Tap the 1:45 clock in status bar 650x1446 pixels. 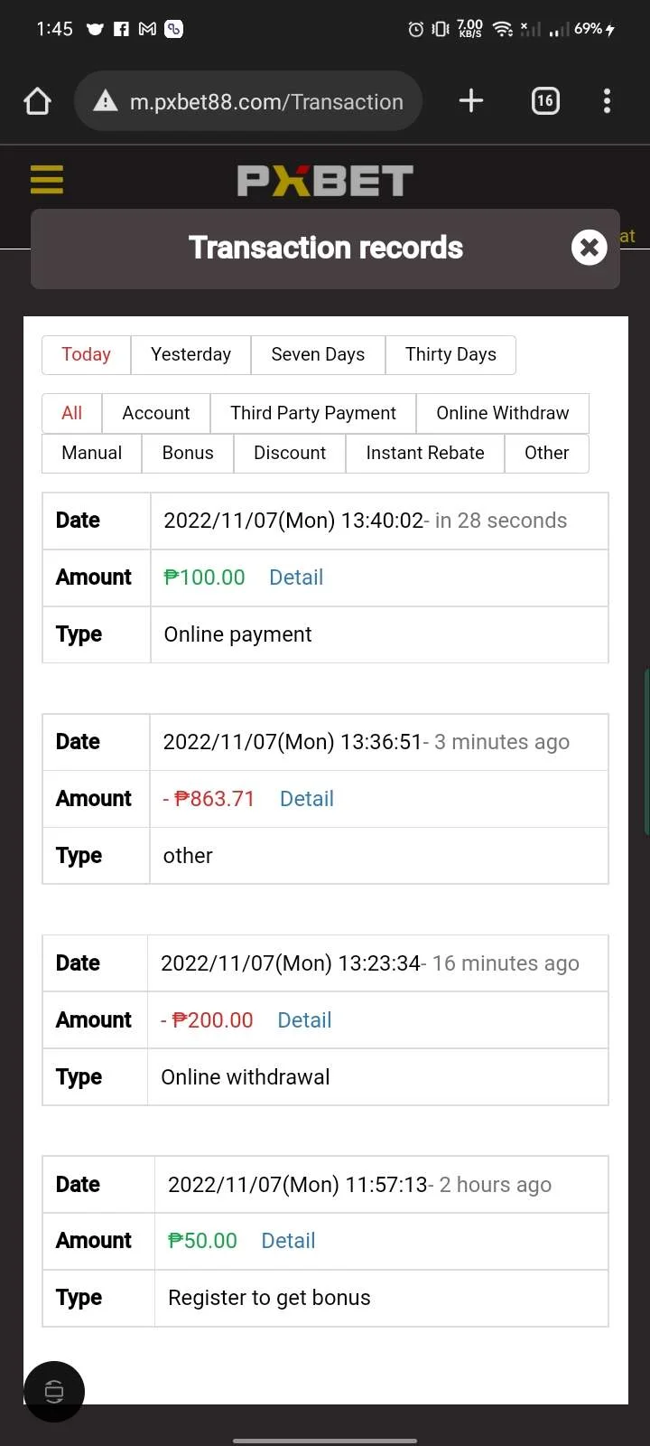pyautogui.click(x=54, y=29)
